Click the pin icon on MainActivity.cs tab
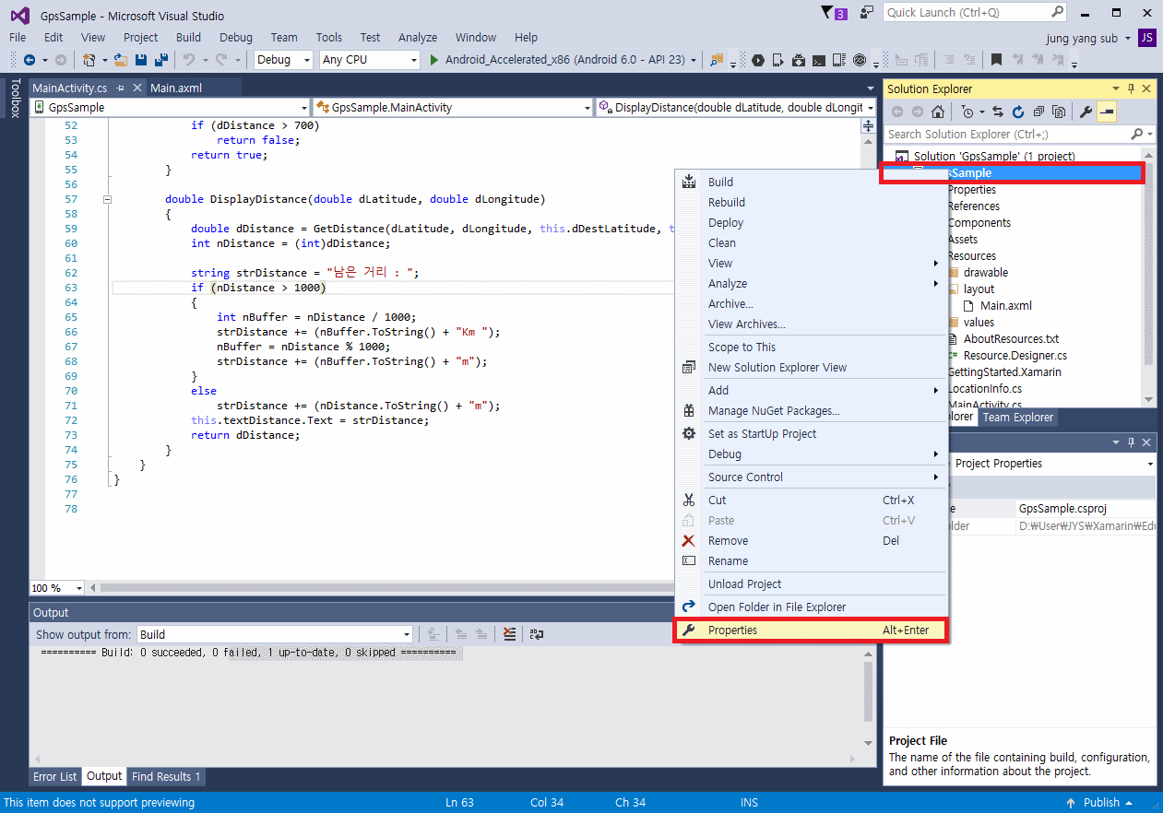The height and width of the screenshot is (813, 1163). 121,88
